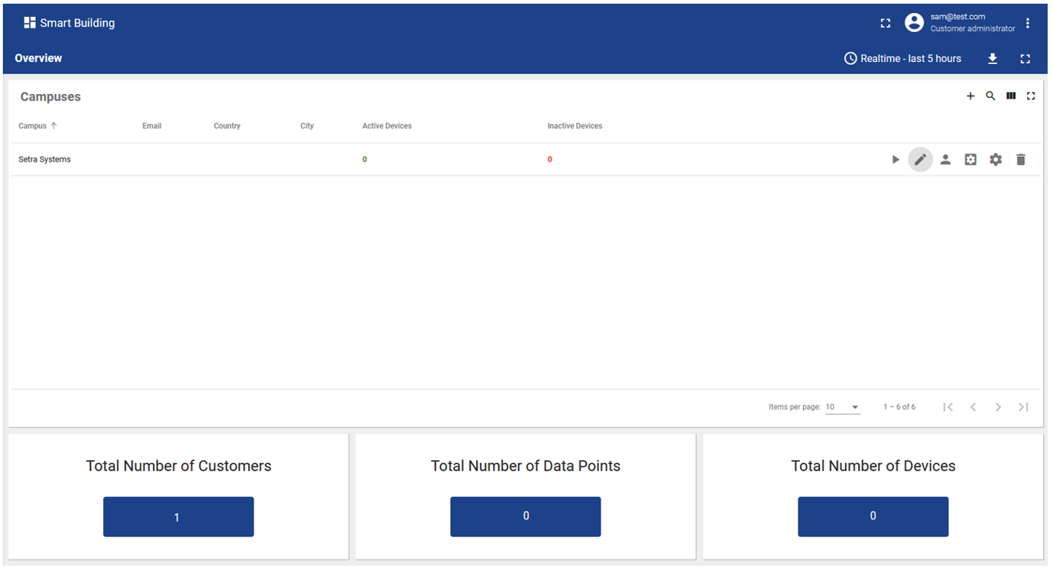Delete Setra Systems using the trash icon
The height and width of the screenshot is (574, 1053).
click(x=1021, y=159)
